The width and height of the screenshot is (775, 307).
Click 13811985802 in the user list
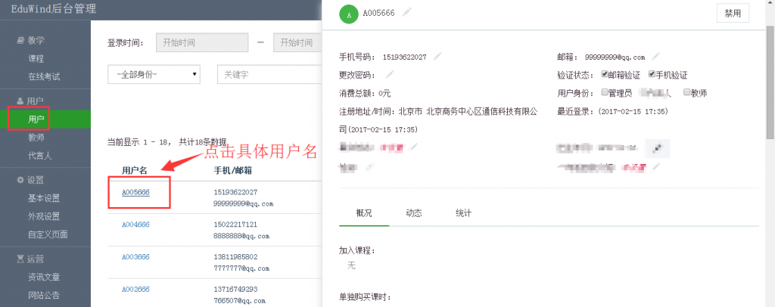click(235, 257)
